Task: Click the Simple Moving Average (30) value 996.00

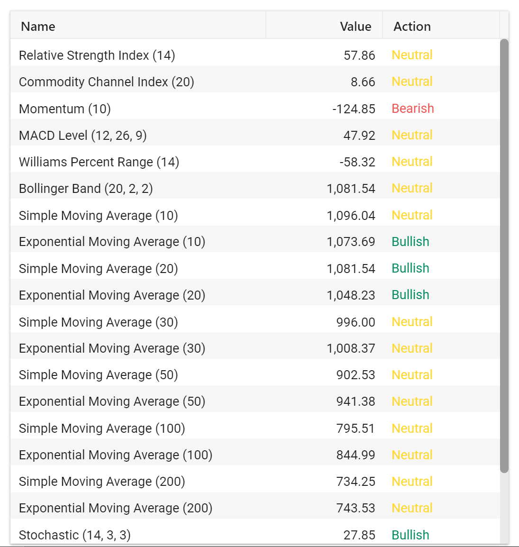Action: point(356,322)
